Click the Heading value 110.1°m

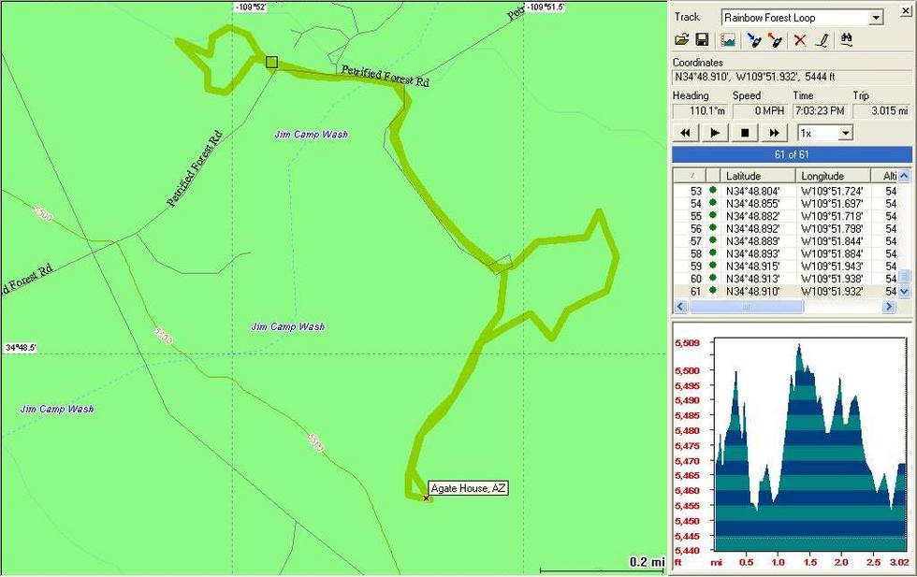[x=700, y=110]
